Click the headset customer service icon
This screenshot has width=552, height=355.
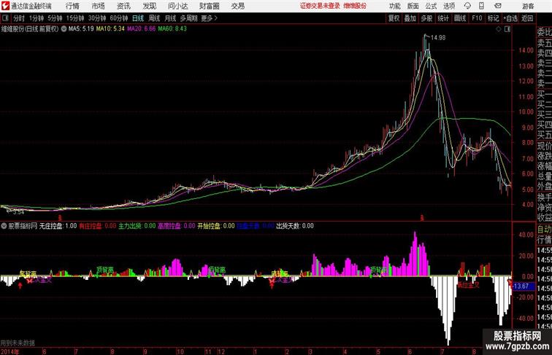(467, 6)
